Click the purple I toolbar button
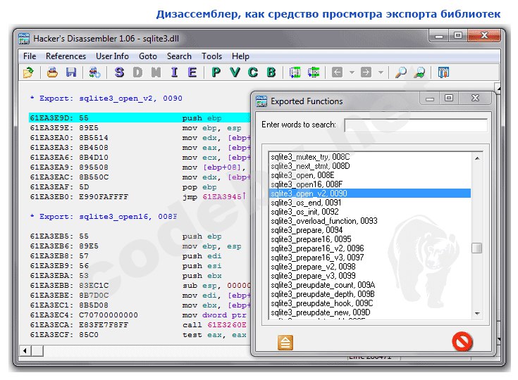The width and height of the screenshot is (518, 380). pos(175,72)
